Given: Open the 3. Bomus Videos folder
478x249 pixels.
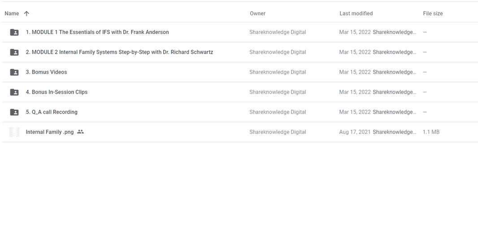Looking at the screenshot, I should 46,72.
